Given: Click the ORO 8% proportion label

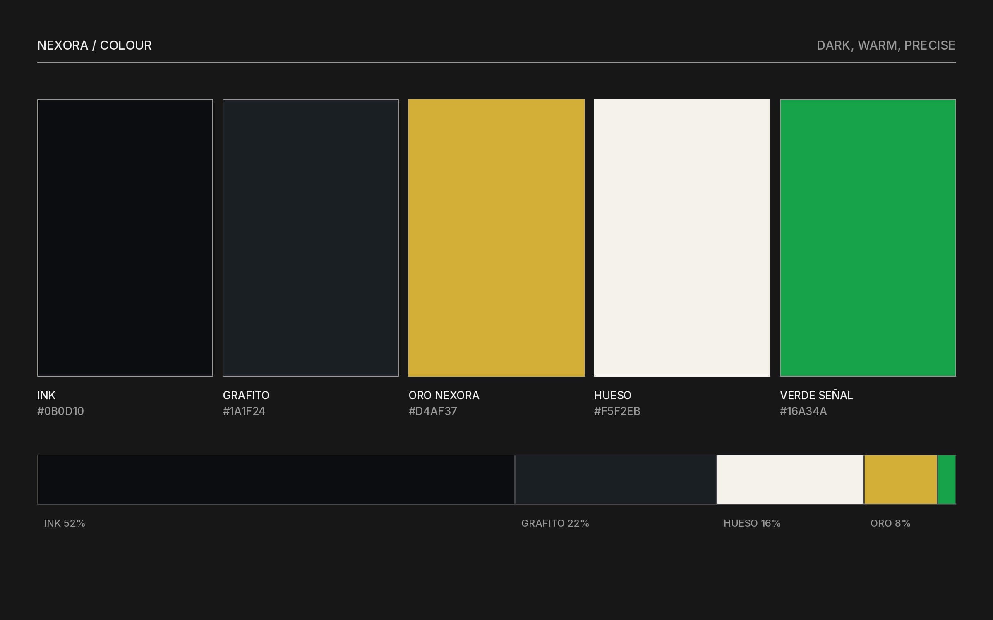Looking at the screenshot, I should (891, 523).
